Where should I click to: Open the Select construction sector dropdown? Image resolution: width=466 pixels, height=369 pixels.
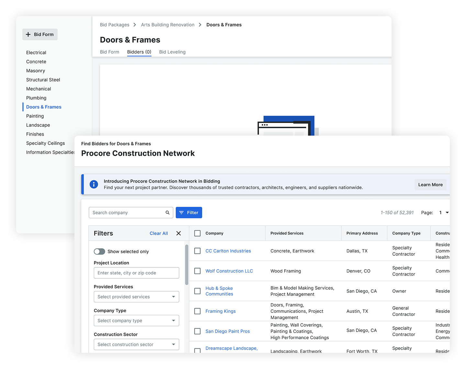(136, 344)
